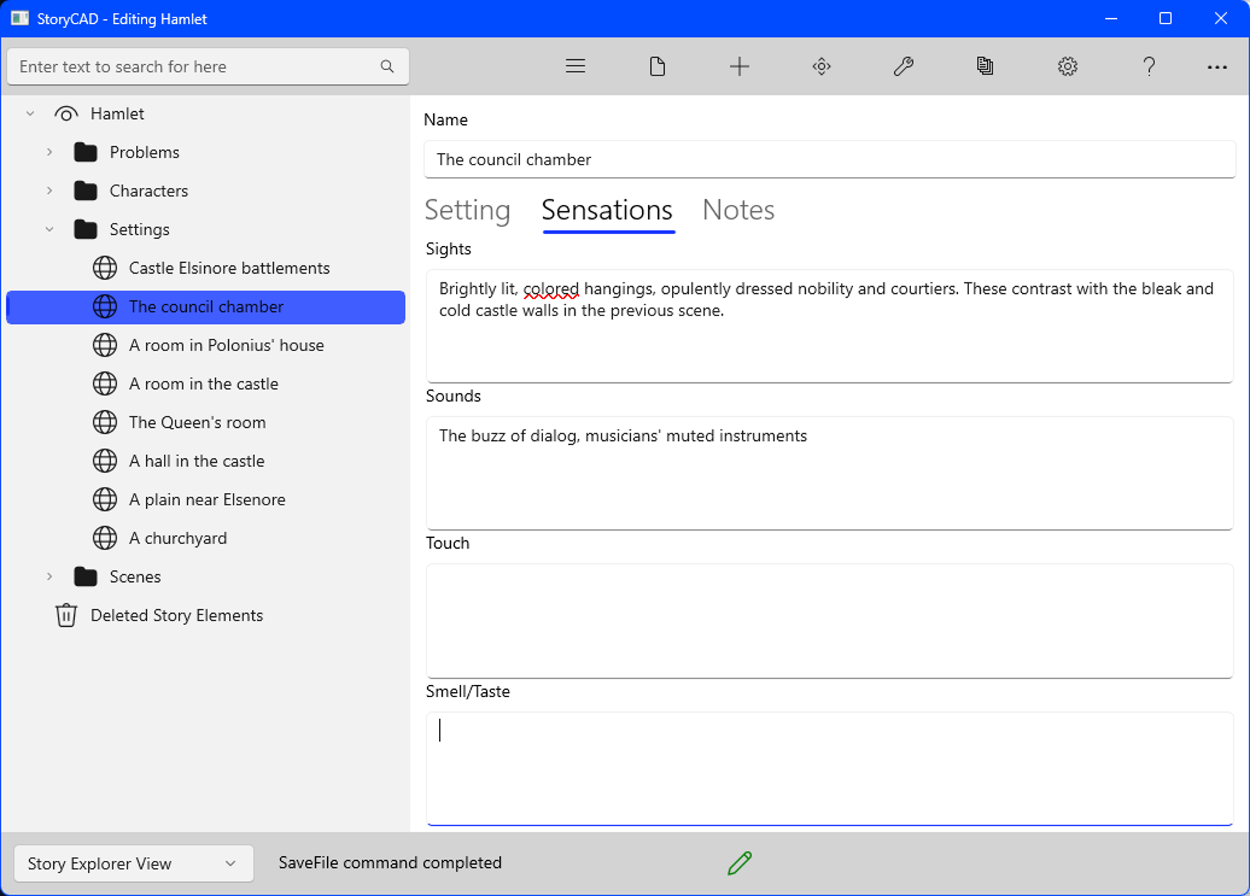Click the Help question mark icon

[x=1149, y=66]
